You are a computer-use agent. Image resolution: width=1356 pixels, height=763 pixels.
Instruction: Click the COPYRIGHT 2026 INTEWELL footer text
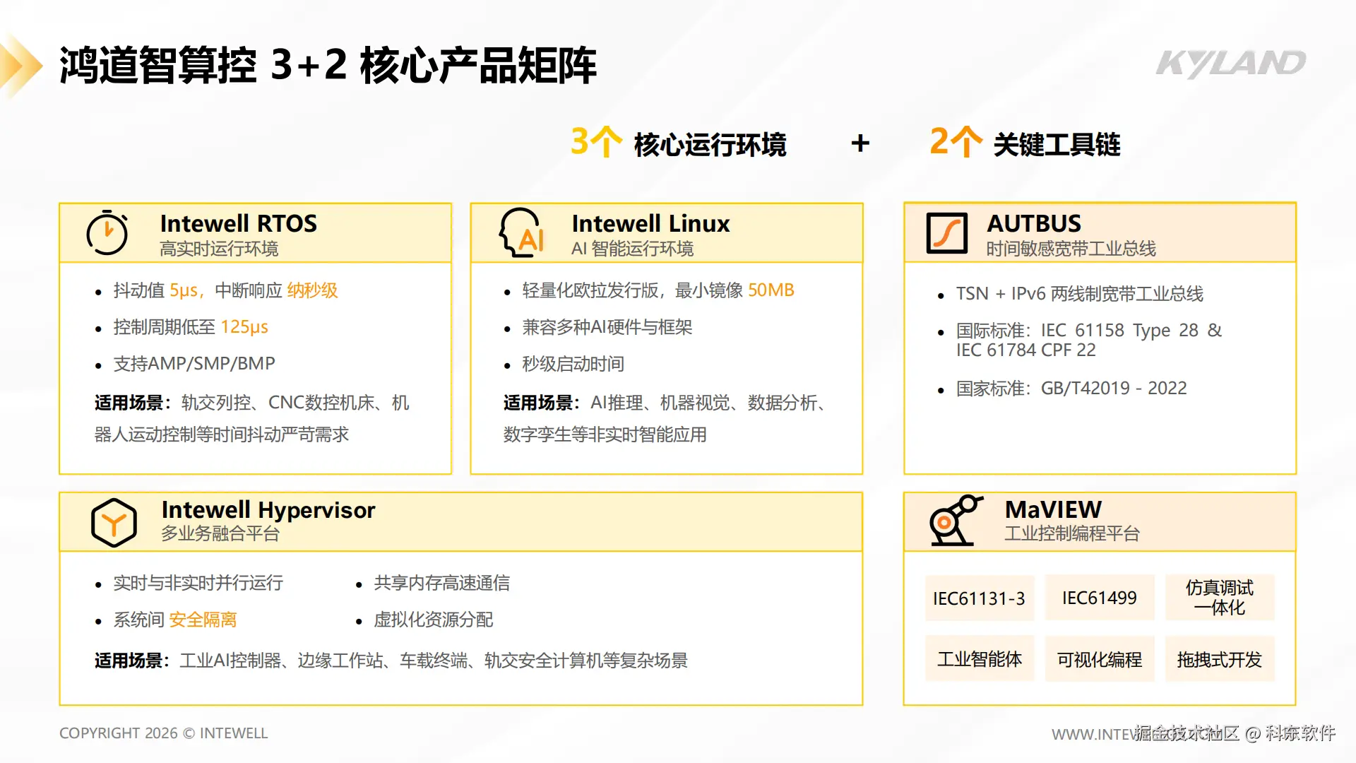(164, 733)
